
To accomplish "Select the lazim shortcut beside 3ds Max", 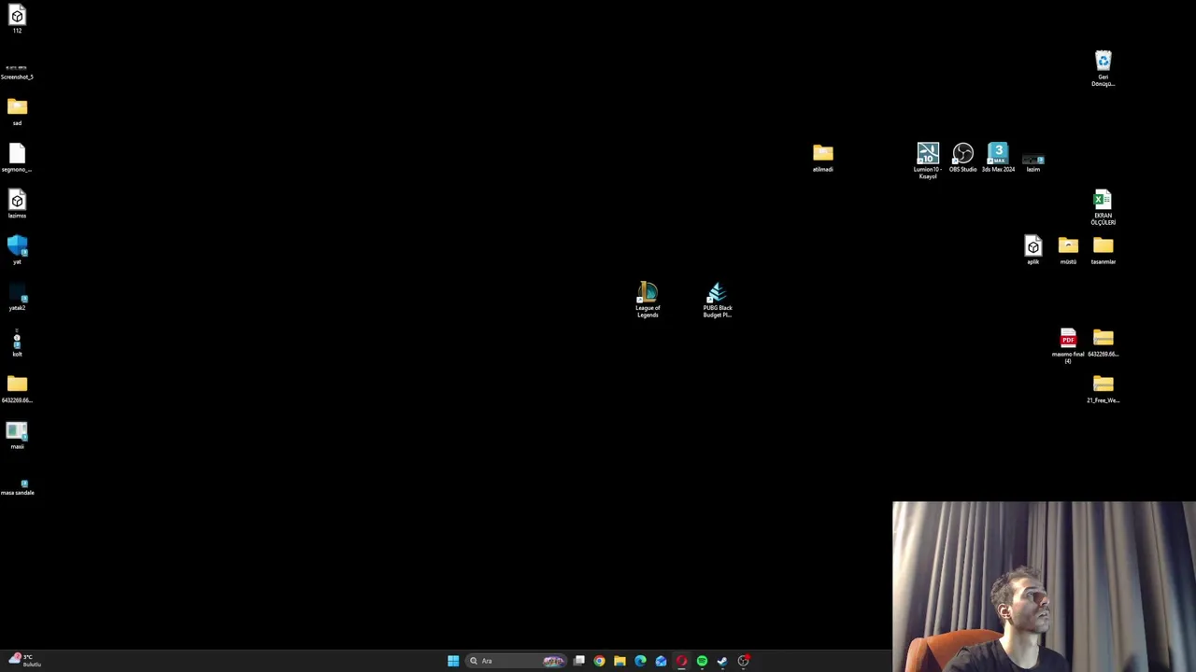I will 1033,161.
